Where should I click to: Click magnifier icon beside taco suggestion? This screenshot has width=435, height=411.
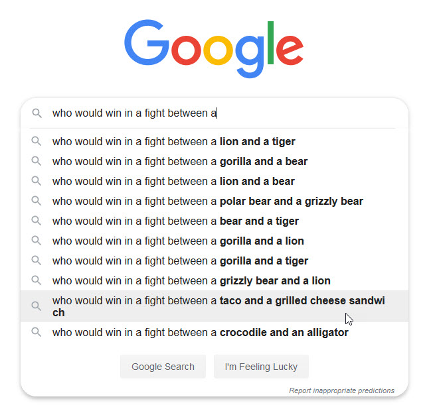tap(37, 306)
